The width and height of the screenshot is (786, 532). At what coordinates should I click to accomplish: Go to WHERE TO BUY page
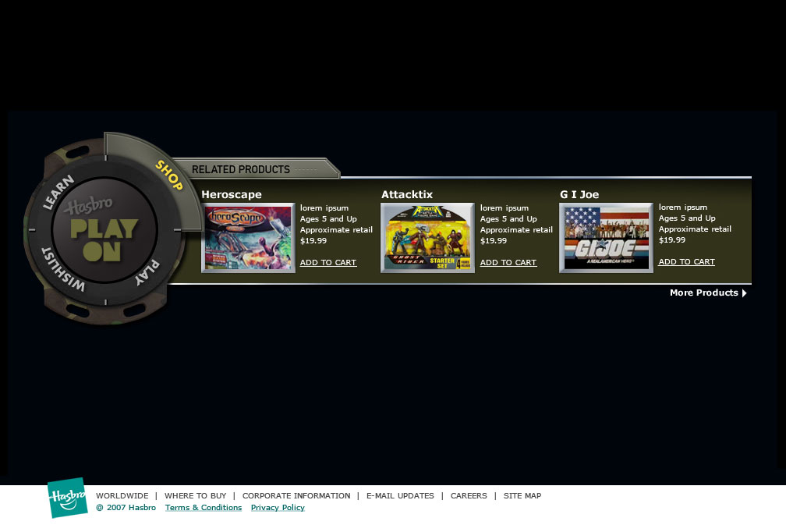tap(195, 496)
